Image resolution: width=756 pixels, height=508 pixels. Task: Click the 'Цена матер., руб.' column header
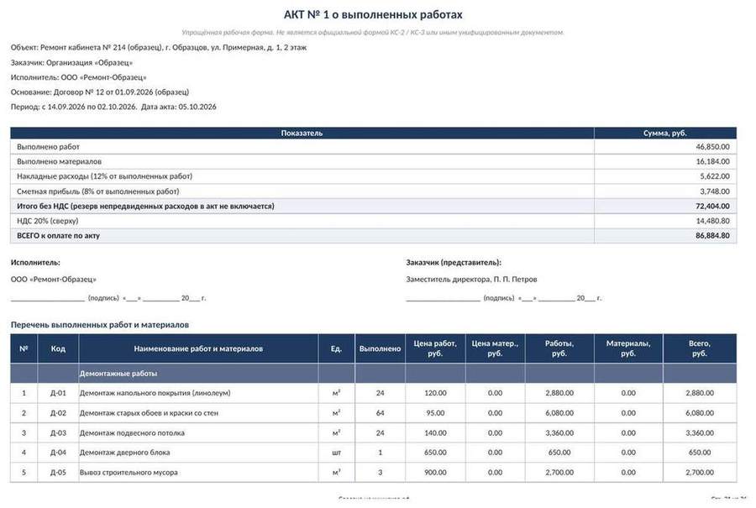[x=495, y=348]
